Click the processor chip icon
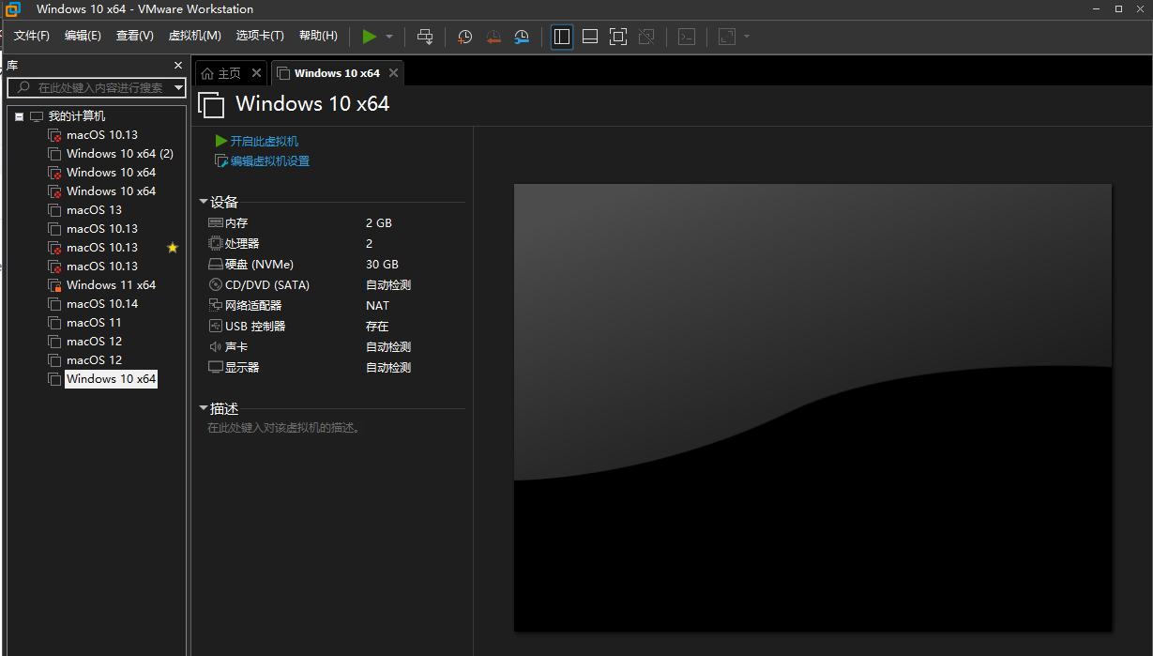Image resolution: width=1153 pixels, height=656 pixels. tap(216, 244)
